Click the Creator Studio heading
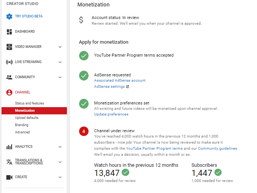Screen dimensions: 257x193 22,3
